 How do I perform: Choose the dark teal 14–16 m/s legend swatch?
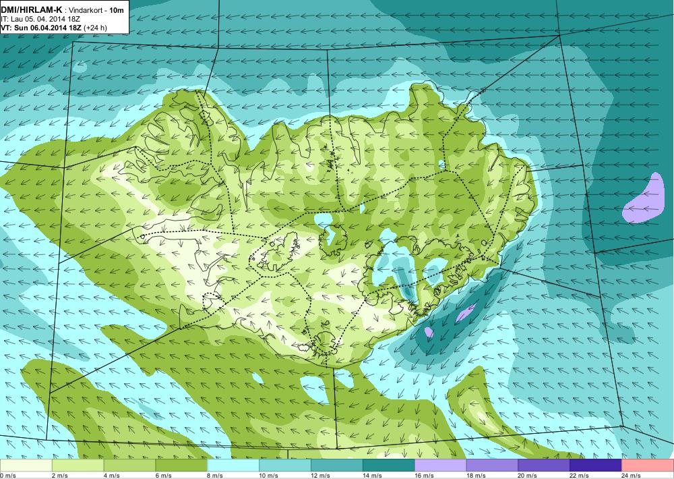pos(389,466)
